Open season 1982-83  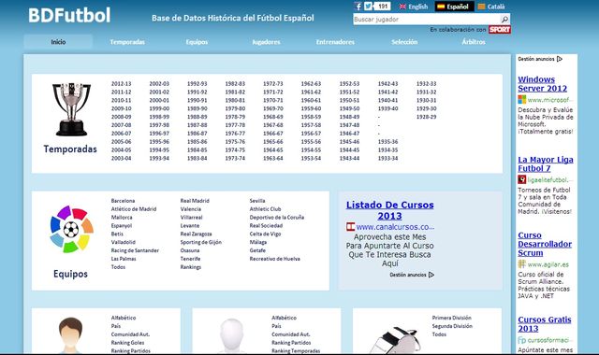235,84
